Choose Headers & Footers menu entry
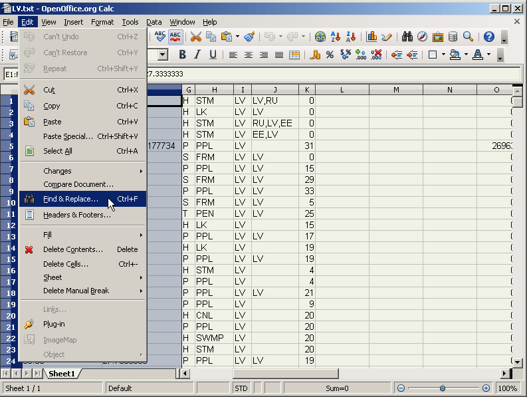 pos(83,215)
